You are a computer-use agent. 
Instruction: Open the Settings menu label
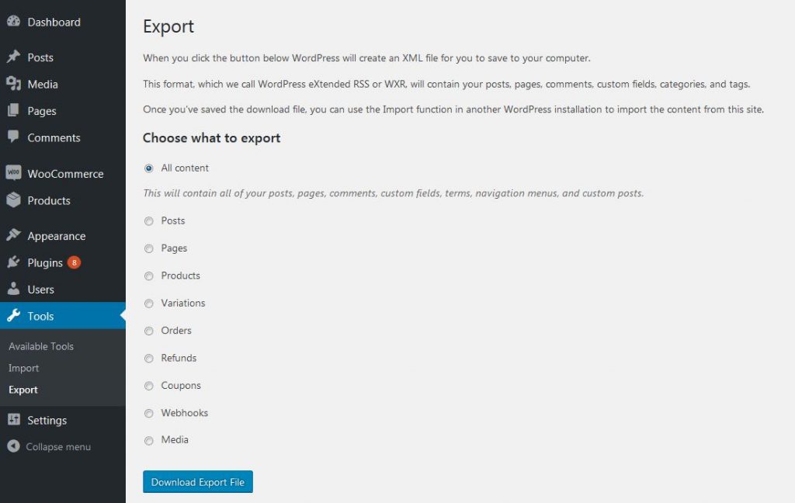[x=47, y=421]
